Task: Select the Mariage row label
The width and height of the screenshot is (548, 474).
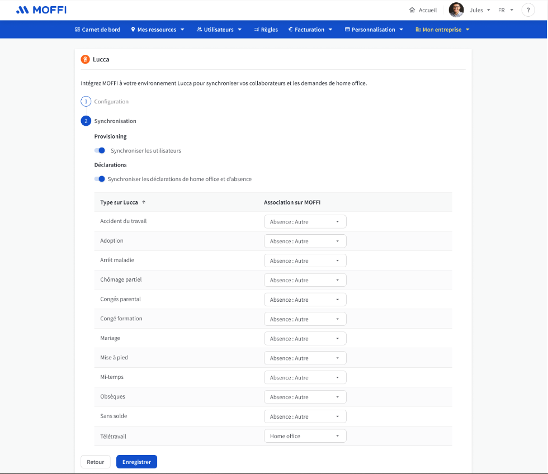Action: click(x=110, y=338)
